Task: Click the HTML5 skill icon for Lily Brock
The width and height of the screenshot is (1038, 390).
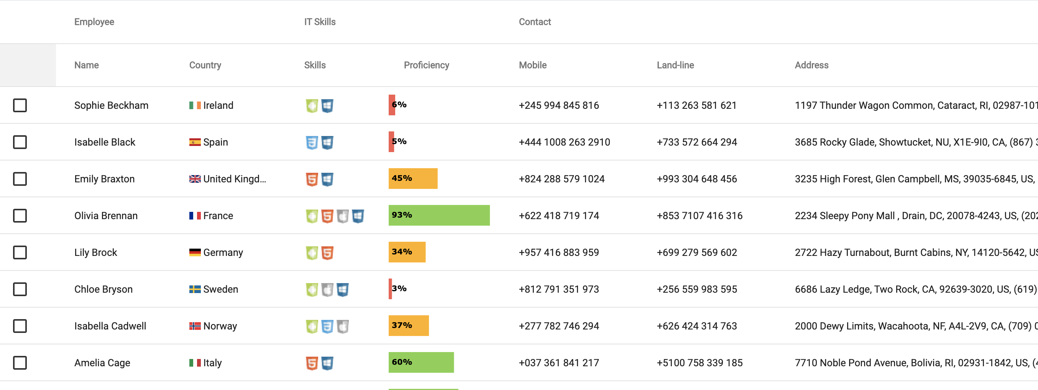Action: coord(327,252)
